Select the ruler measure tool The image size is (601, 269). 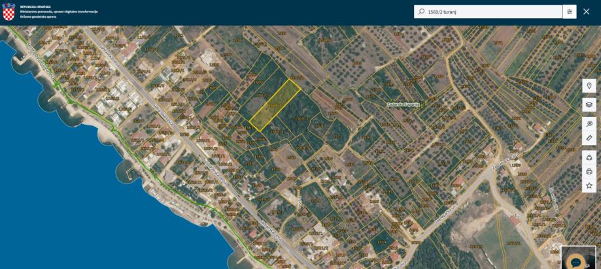click(x=589, y=138)
